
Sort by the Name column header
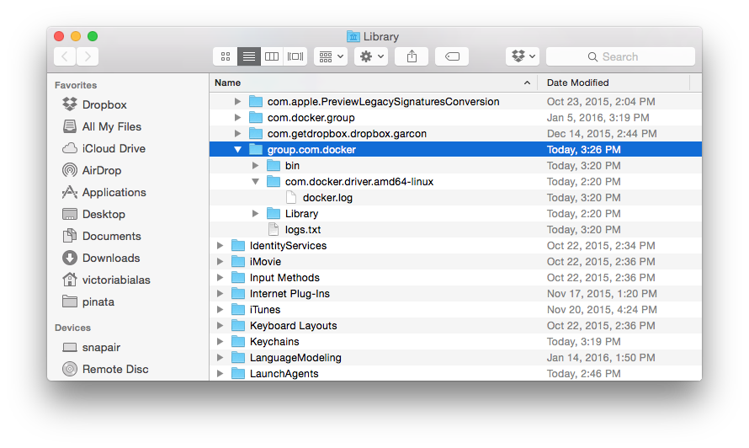370,83
